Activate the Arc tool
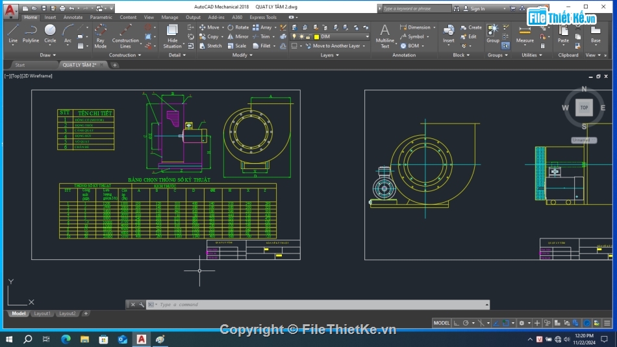Viewport: 617px width, 347px height. coord(68,34)
